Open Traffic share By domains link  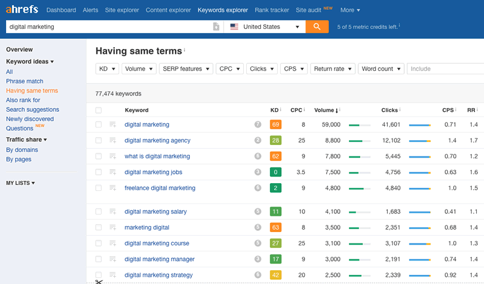(22, 150)
